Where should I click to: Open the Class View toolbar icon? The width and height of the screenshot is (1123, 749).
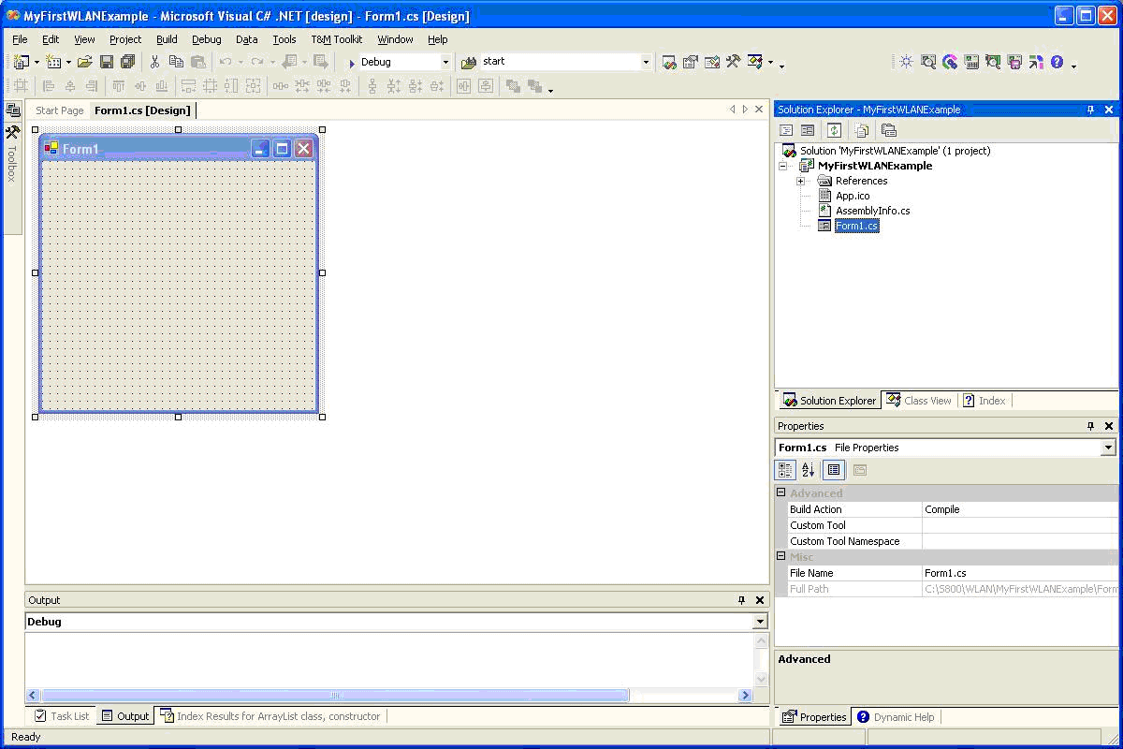click(x=755, y=62)
